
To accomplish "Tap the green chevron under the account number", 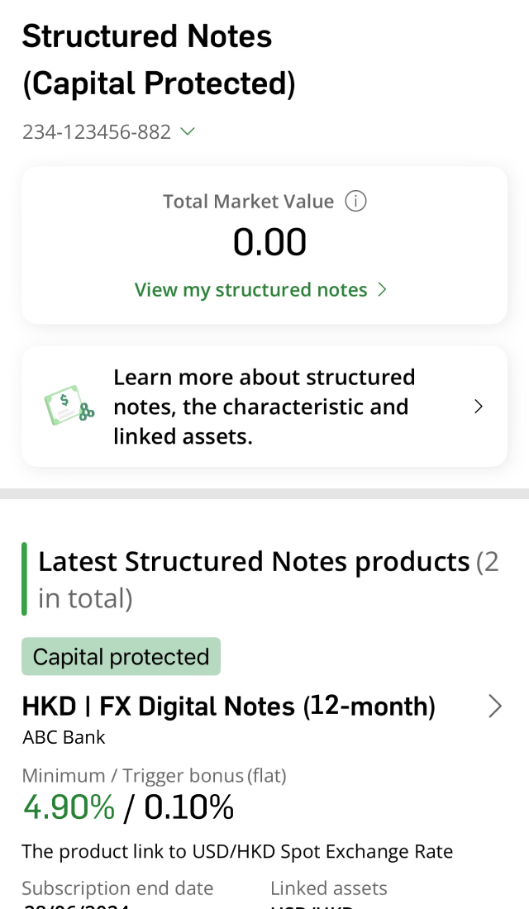I will pos(187,131).
